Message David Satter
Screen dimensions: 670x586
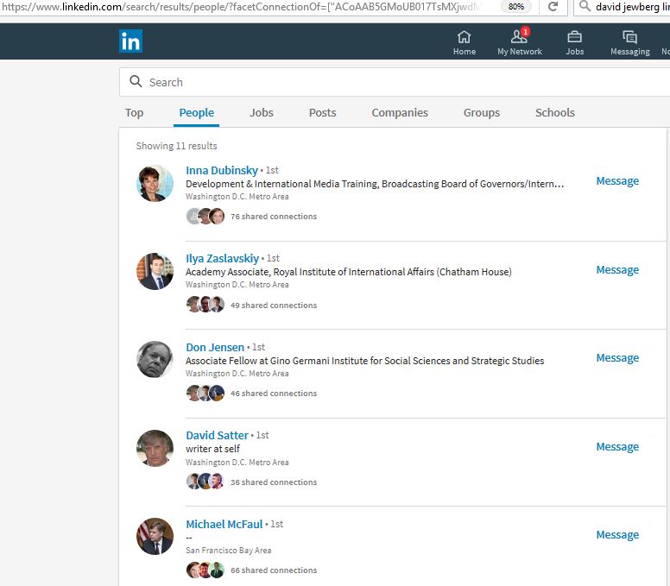(617, 447)
